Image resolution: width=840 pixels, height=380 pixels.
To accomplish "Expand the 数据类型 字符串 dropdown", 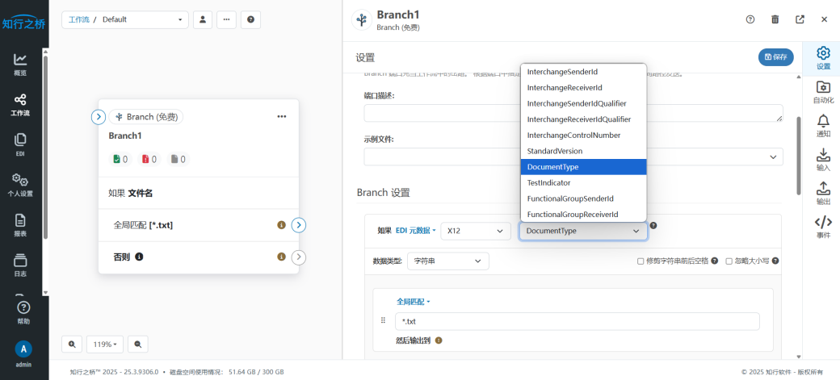I will click(448, 261).
